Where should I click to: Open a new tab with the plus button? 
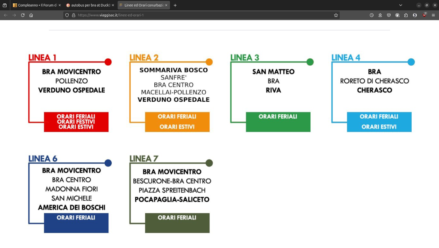tap(175, 5)
